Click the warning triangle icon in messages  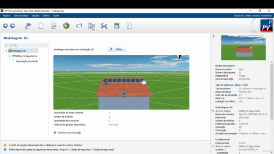coord(5,145)
